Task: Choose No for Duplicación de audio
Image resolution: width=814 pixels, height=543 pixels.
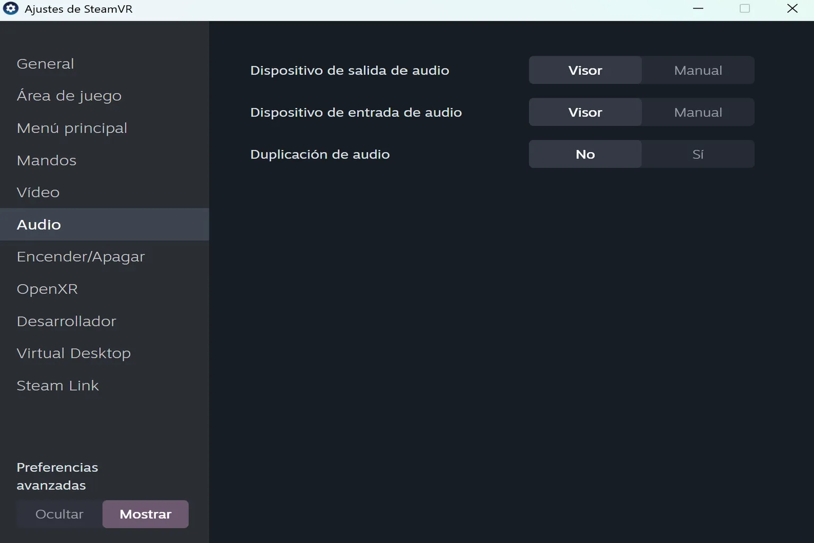Action: tap(585, 154)
